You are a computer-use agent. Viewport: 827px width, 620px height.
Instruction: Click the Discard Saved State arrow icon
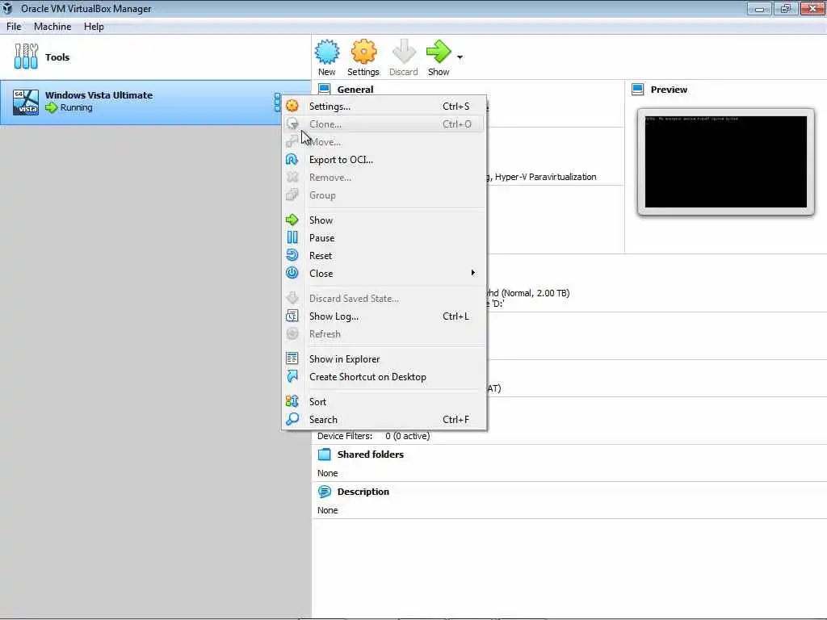[292, 298]
